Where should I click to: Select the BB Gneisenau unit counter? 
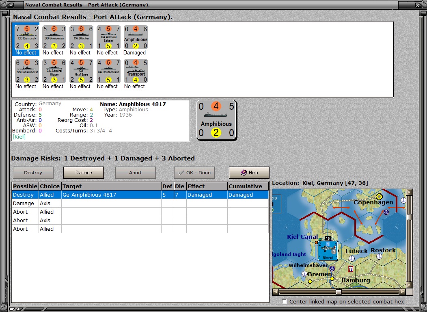pyautogui.click(x=54, y=37)
